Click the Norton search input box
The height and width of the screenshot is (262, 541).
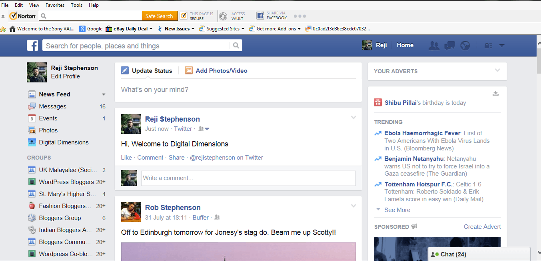(x=90, y=16)
